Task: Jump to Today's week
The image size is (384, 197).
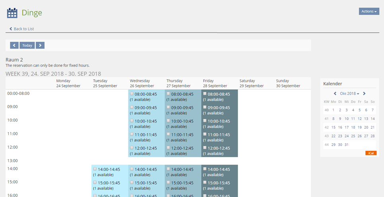Action: point(27,45)
